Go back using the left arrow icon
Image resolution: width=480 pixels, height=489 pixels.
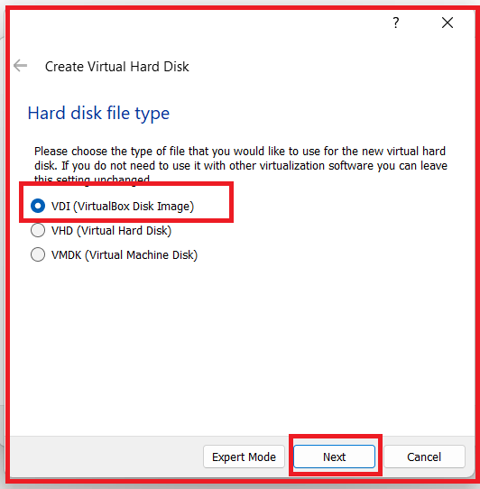pyautogui.click(x=20, y=66)
